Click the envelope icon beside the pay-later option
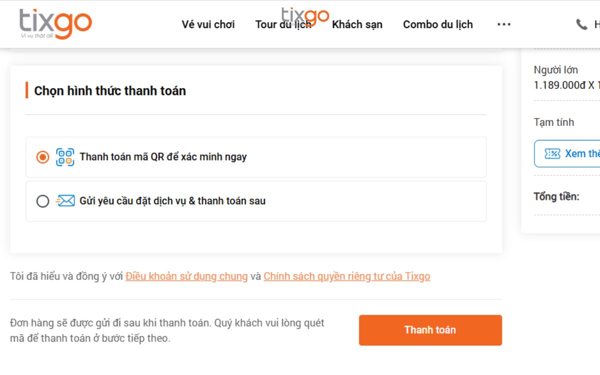 tap(65, 201)
